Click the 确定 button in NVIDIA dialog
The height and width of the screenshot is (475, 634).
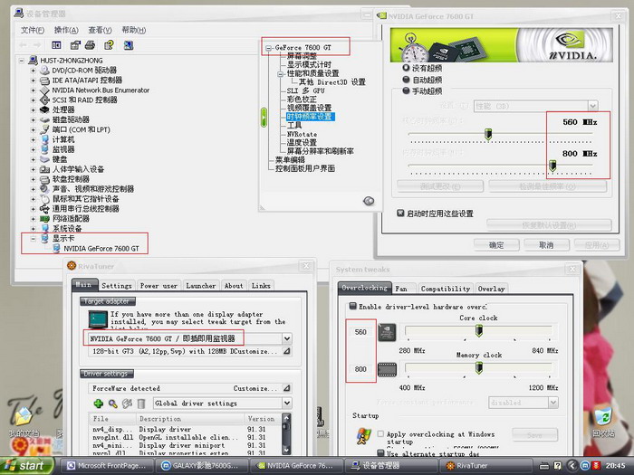tap(496, 245)
